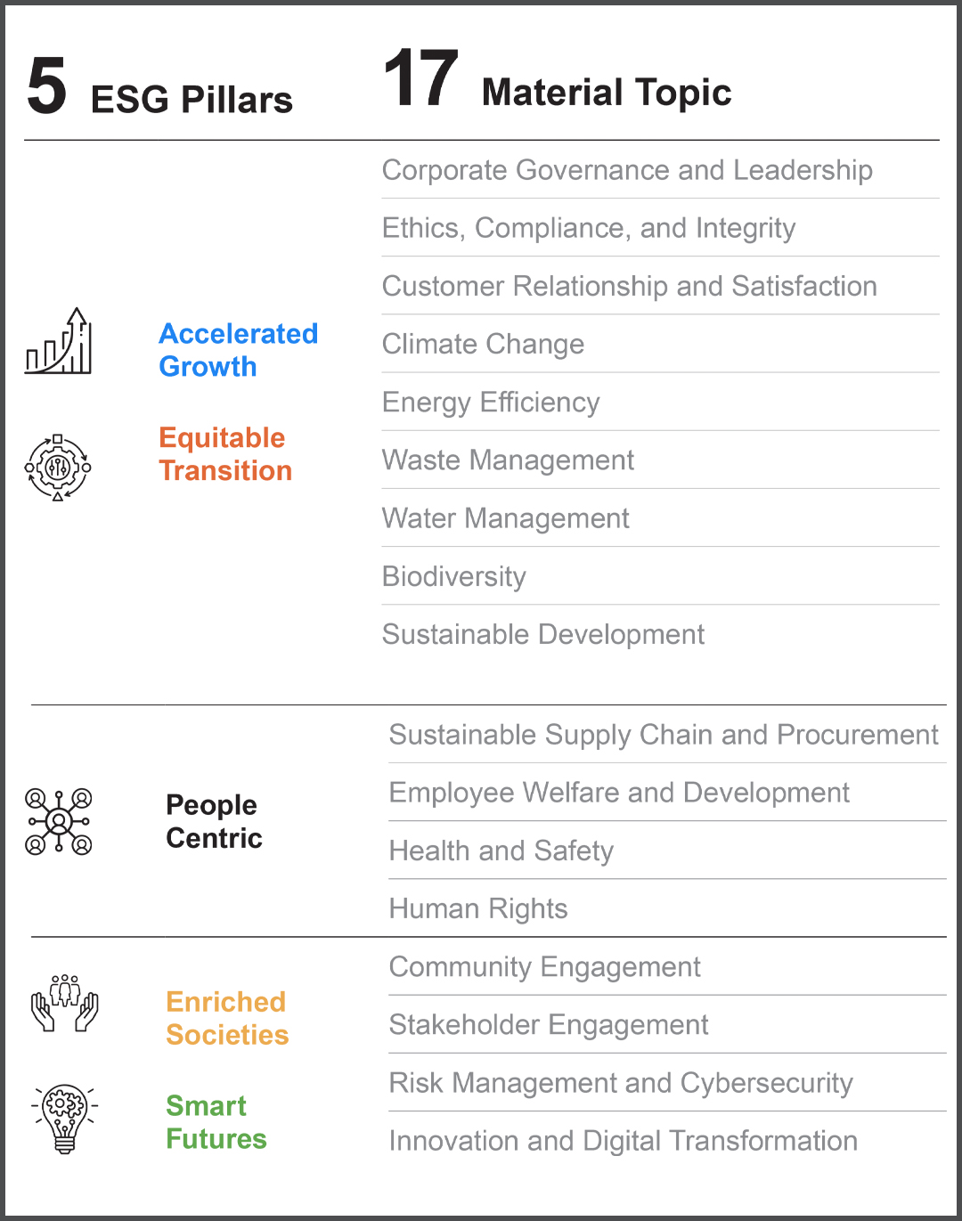Click the Accelerated Growth bar chart icon

(x=58, y=342)
